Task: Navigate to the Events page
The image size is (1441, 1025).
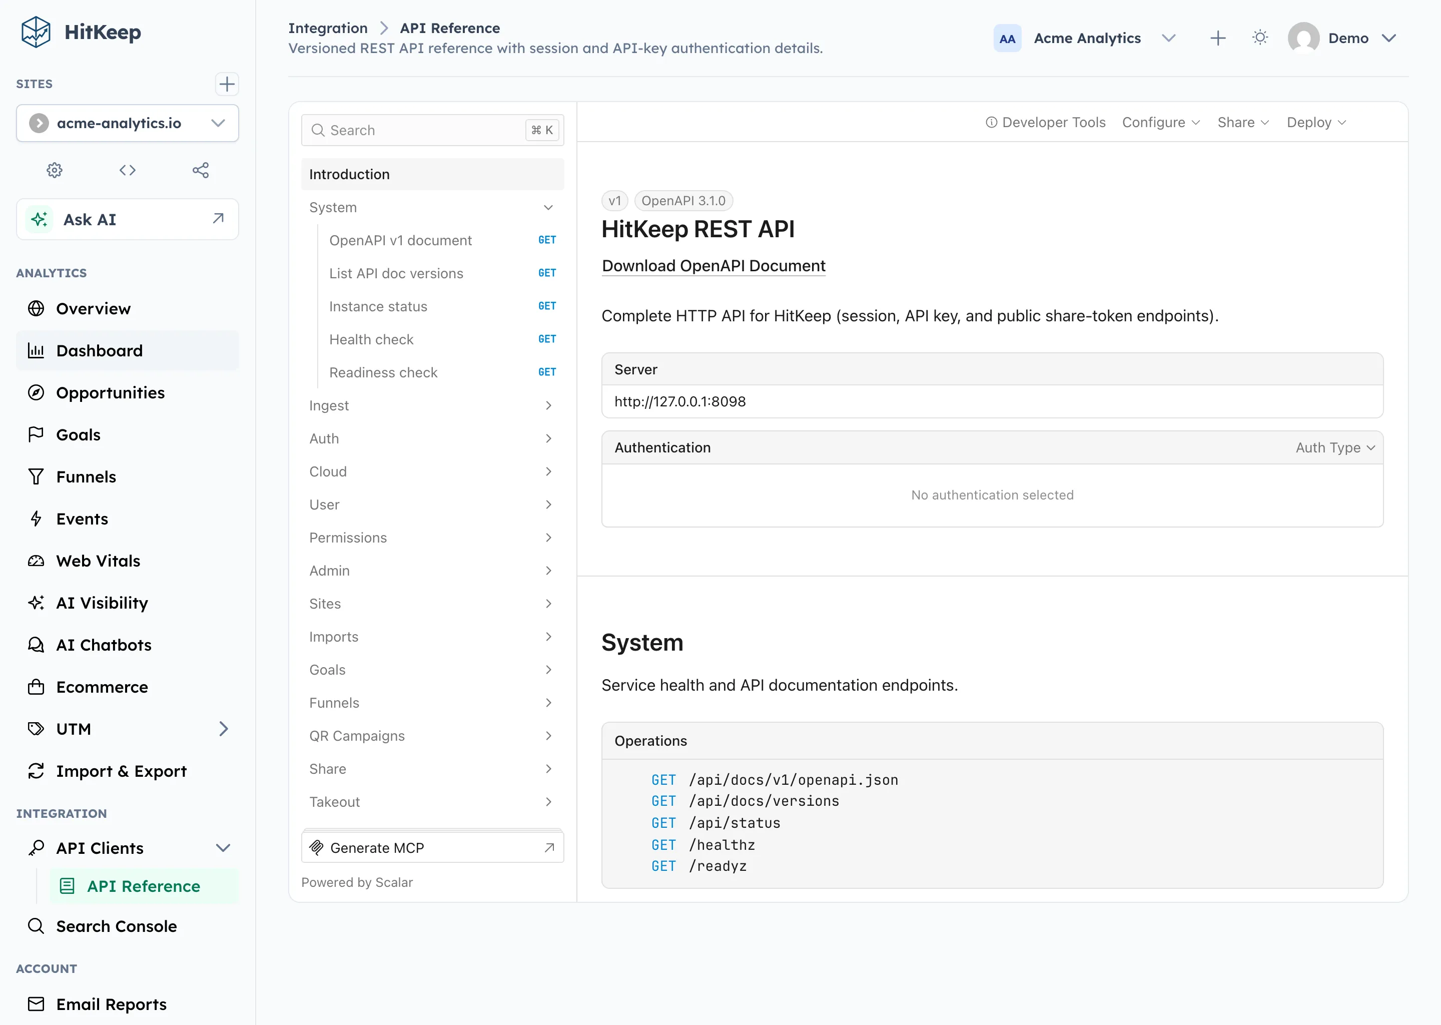Action: point(128,519)
